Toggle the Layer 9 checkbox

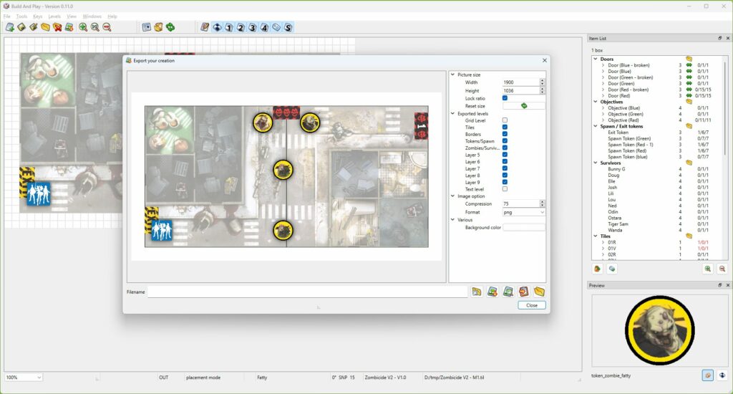505,182
